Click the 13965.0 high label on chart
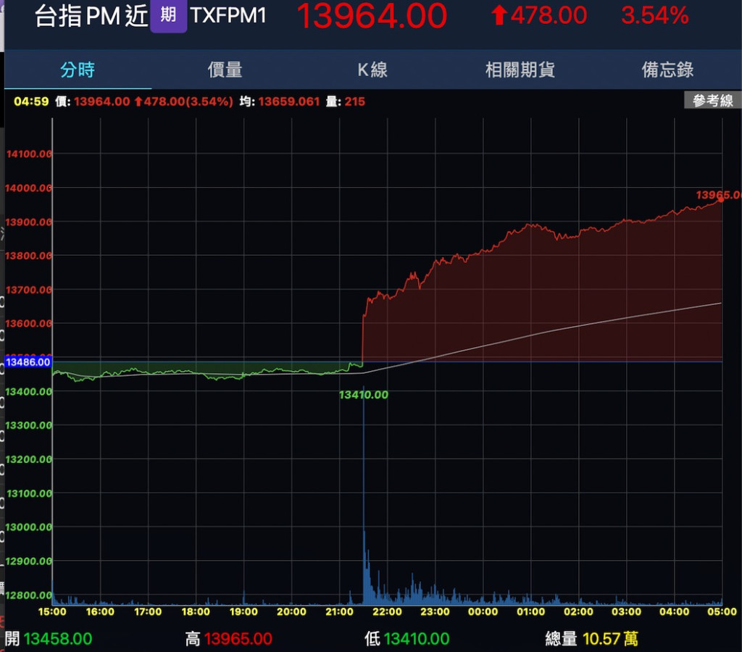The height and width of the screenshot is (652, 742). pos(718,194)
